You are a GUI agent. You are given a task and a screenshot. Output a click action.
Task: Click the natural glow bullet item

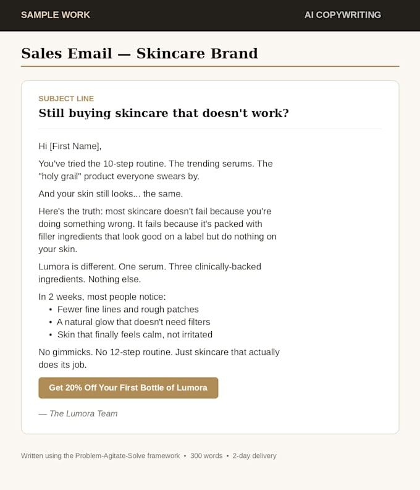click(x=133, y=322)
